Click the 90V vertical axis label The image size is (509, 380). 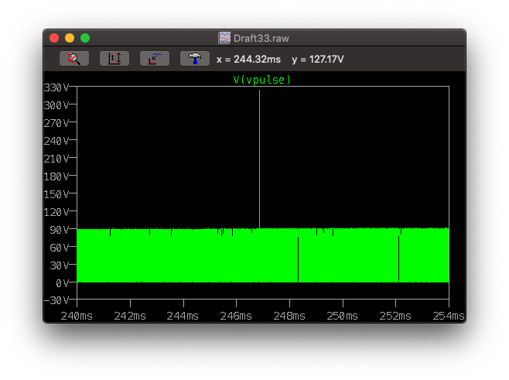59,231
